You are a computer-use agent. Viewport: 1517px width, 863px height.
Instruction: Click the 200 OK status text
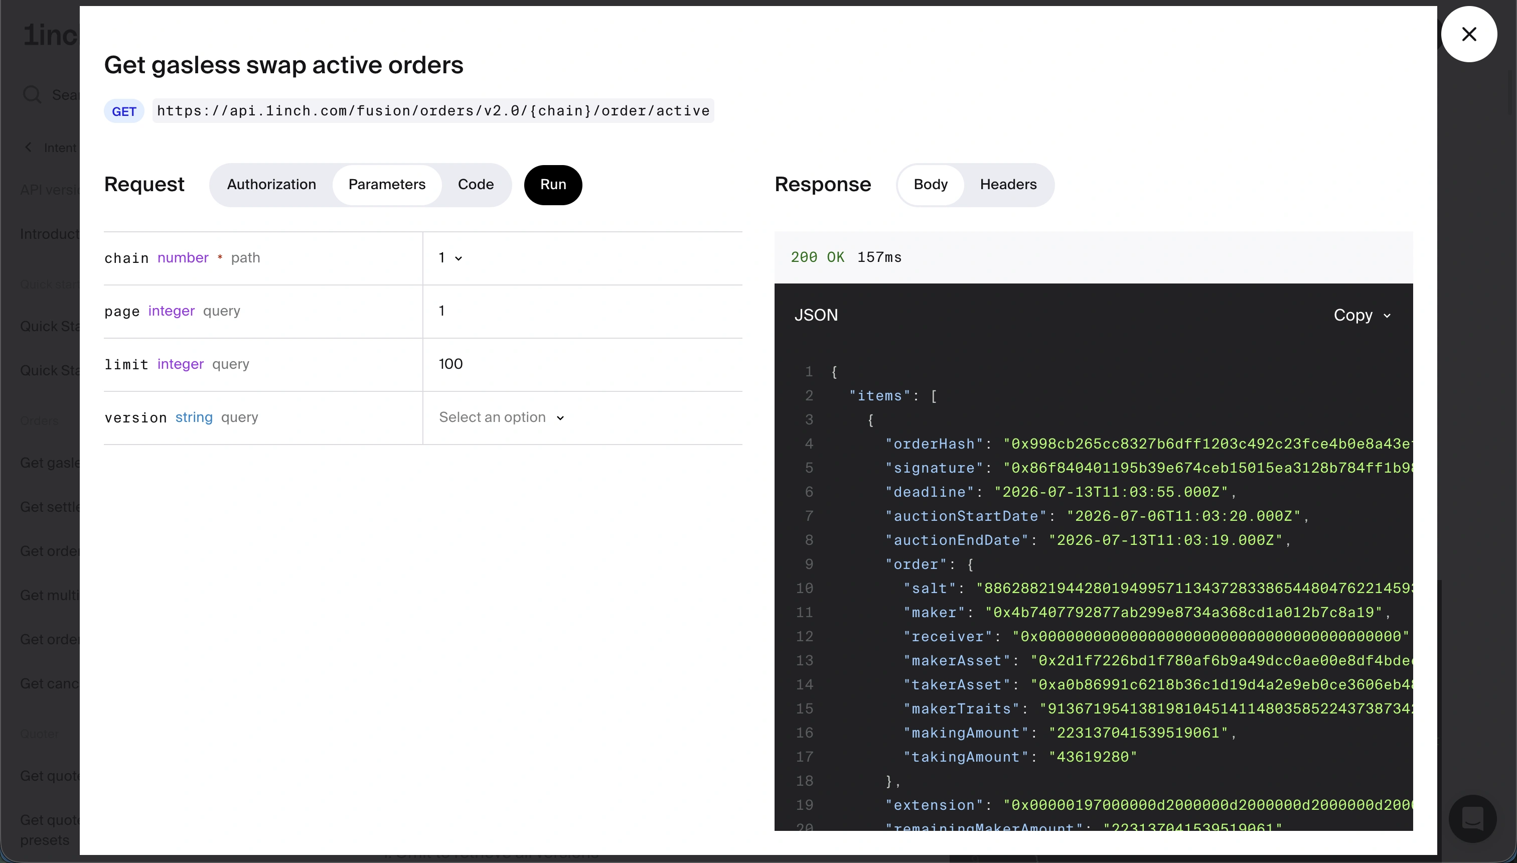point(817,257)
